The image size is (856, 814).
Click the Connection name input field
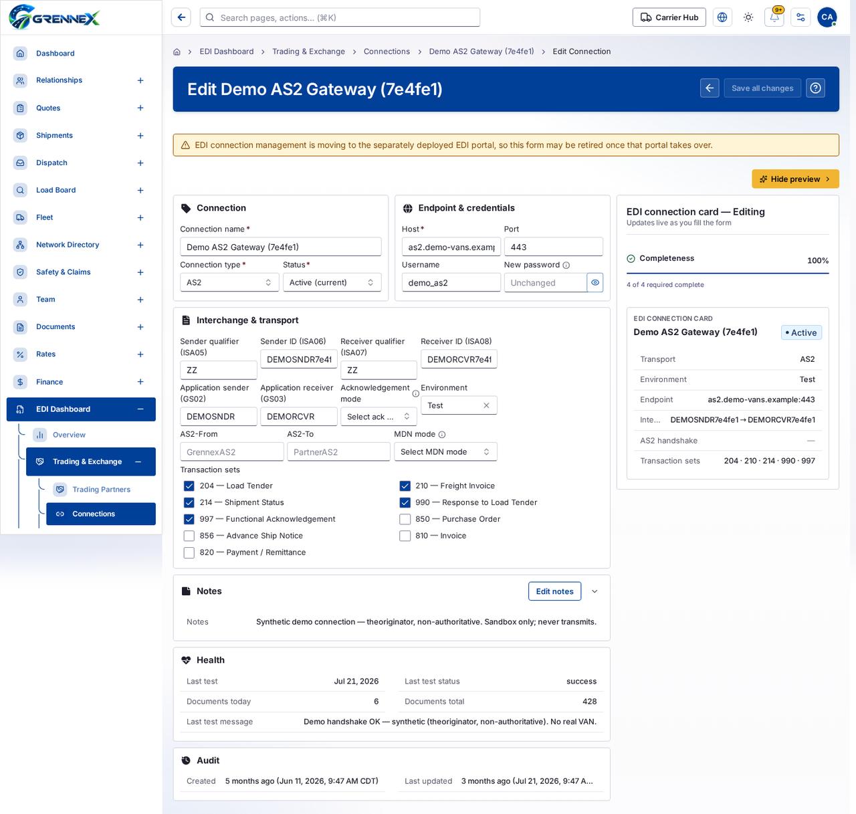click(281, 247)
